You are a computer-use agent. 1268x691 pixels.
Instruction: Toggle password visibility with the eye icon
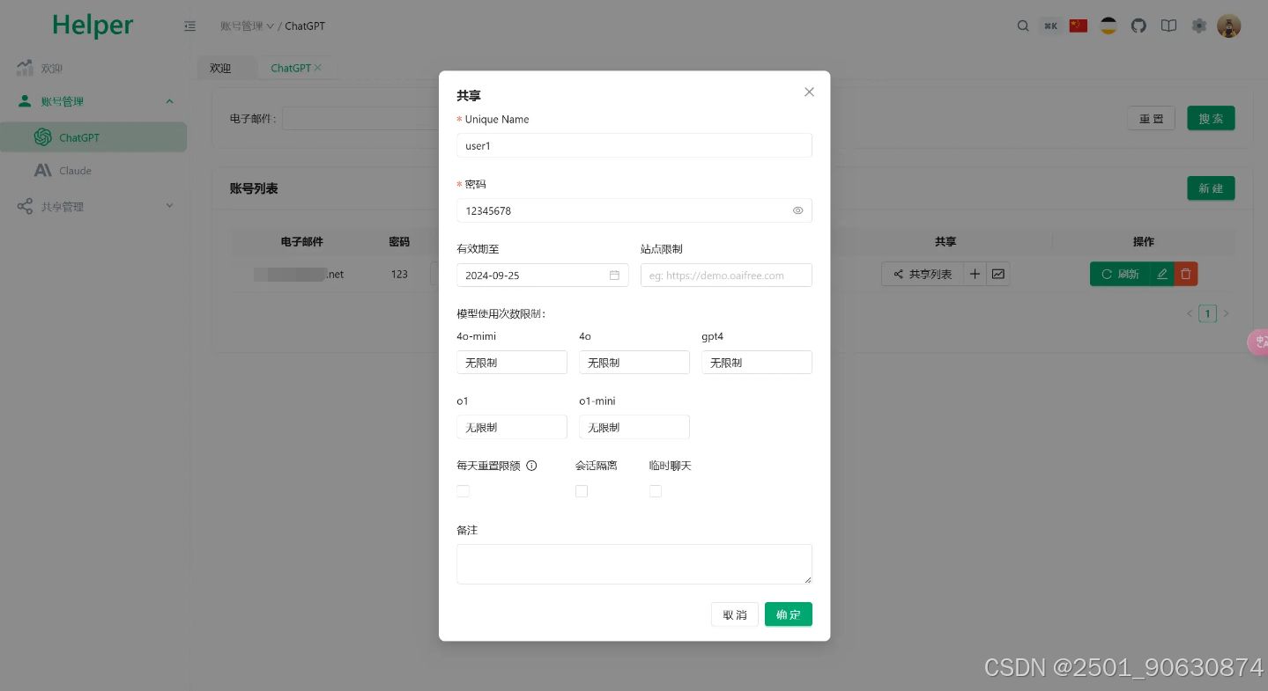point(797,210)
